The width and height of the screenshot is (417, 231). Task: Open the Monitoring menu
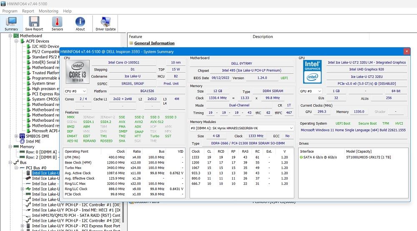[48, 11]
